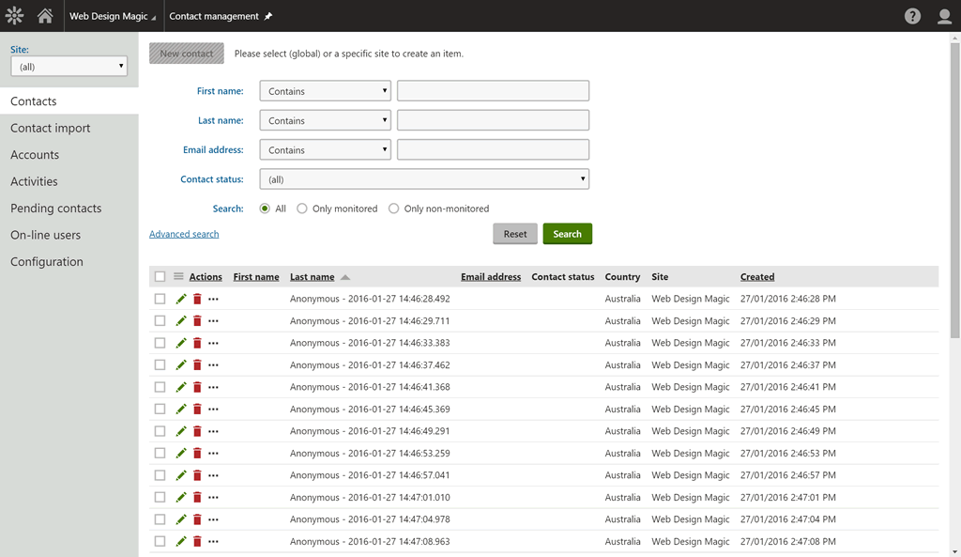Viewport: 961px width, 557px height.
Task: Open the Site selector dropdown
Action: pos(69,67)
